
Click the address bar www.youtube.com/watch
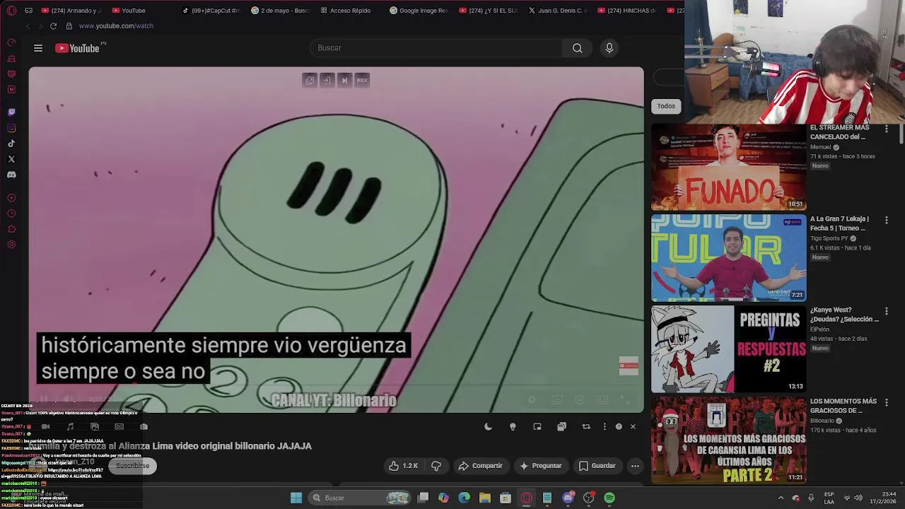(x=116, y=26)
